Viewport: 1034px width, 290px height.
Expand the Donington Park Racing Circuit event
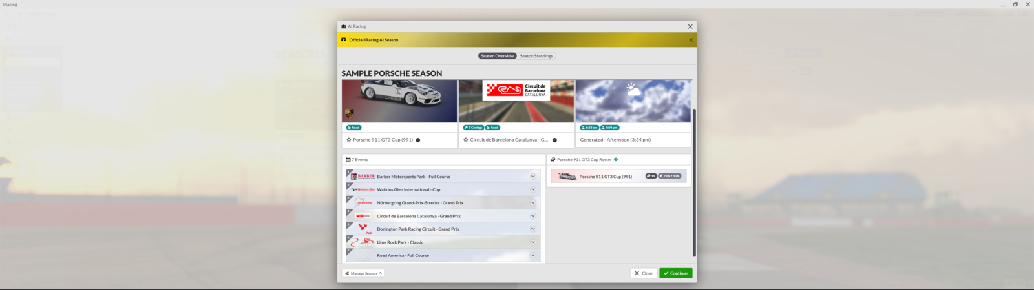533,229
